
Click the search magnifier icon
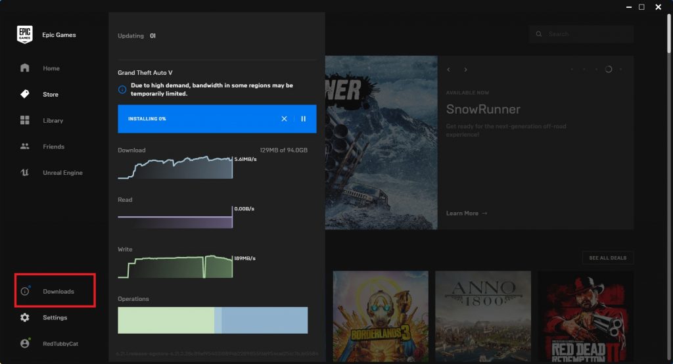(539, 34)
